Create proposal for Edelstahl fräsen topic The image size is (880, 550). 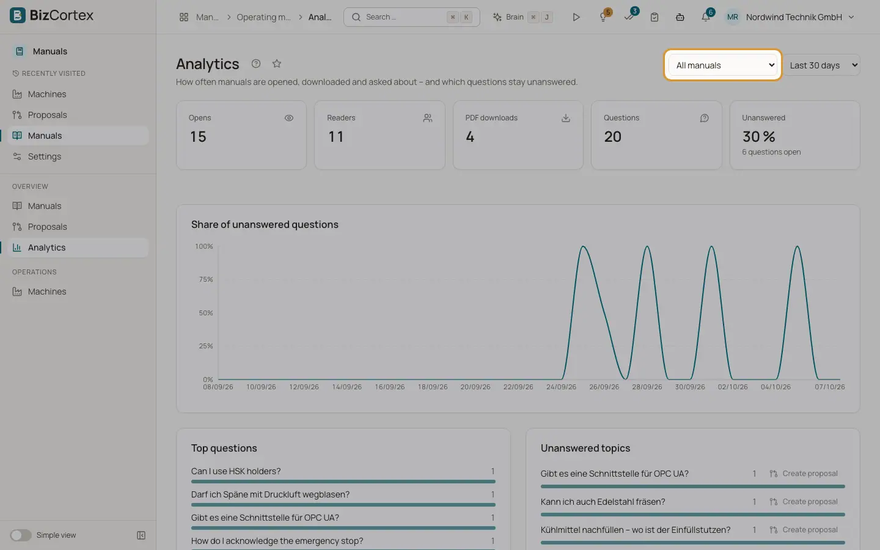[x=803, y=502]
